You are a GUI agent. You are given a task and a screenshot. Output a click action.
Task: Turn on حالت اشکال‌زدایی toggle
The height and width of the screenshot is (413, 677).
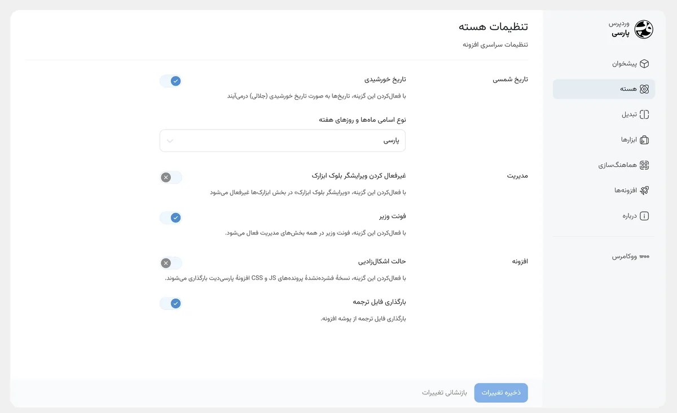point(171,263)
